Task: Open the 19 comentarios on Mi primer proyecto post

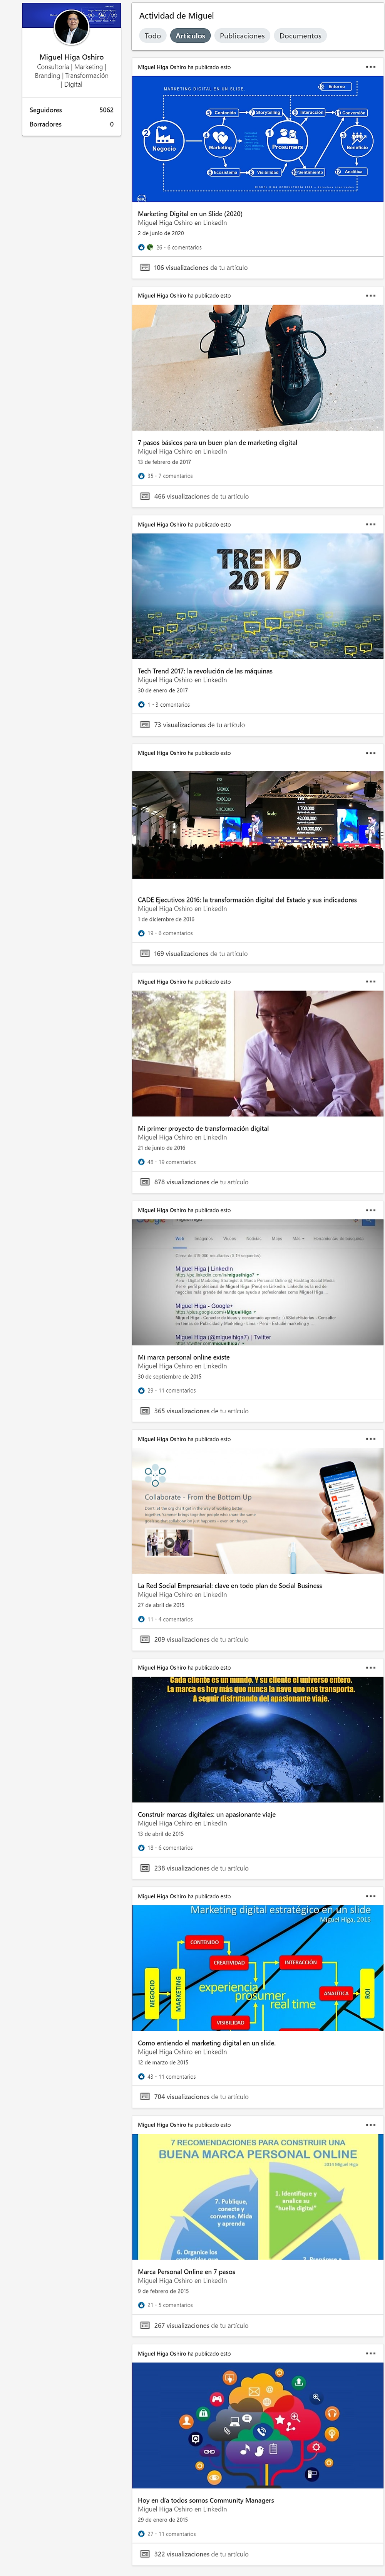Action: (177, 1162)
